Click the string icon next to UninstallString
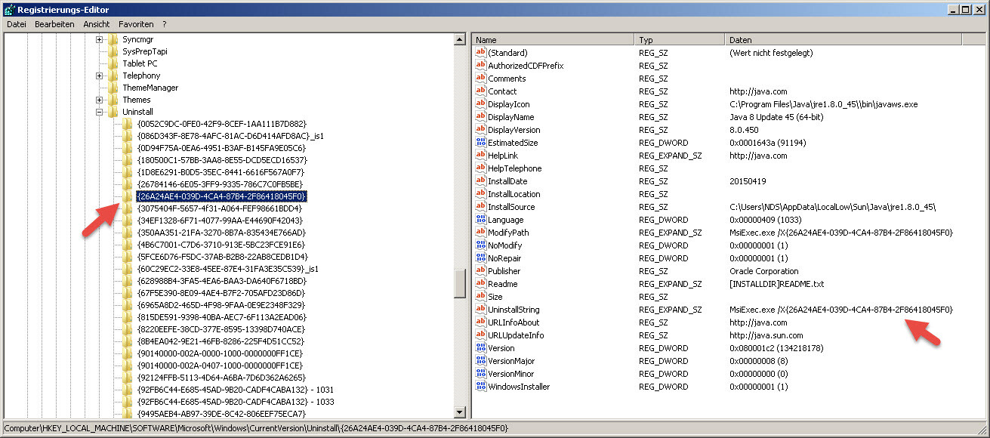 click(x=480, y=310)
